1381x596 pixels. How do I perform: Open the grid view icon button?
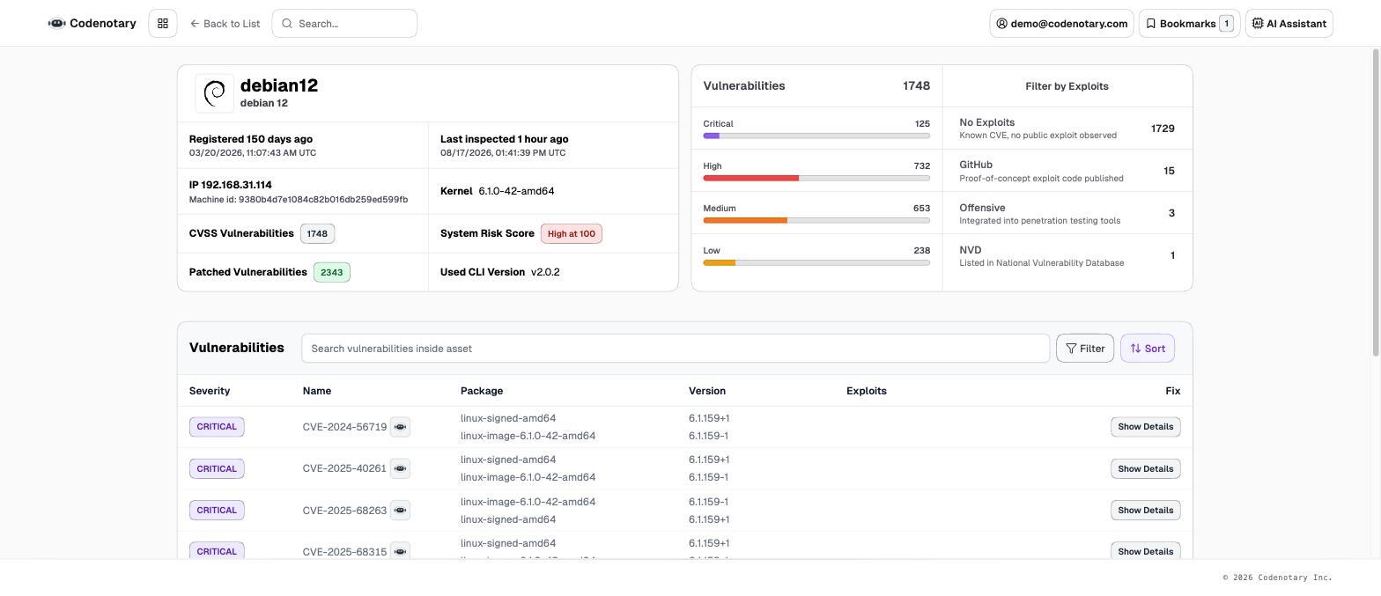163,24
